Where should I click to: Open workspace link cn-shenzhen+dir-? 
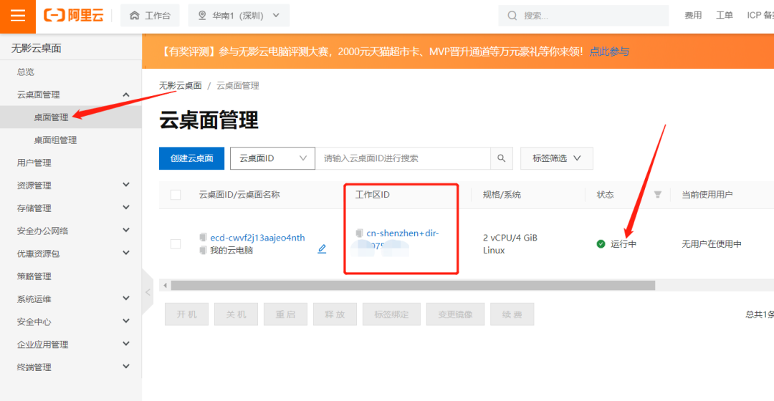tap(402, 233)
